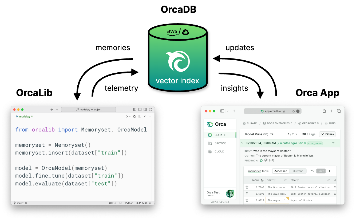Go to next page of model runs

[x=296, y=134]
